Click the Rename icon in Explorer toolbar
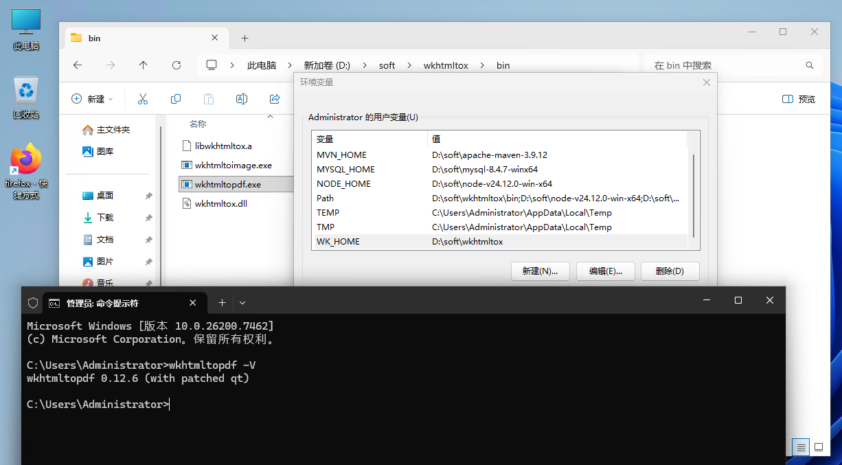Viewport: 842px width, 465px height. [x=242, y=99]
